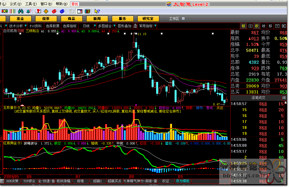Viewport: 289px width, 187px height.
Task: Click the 08 month marker on timeline
Action: coord(132,177)
